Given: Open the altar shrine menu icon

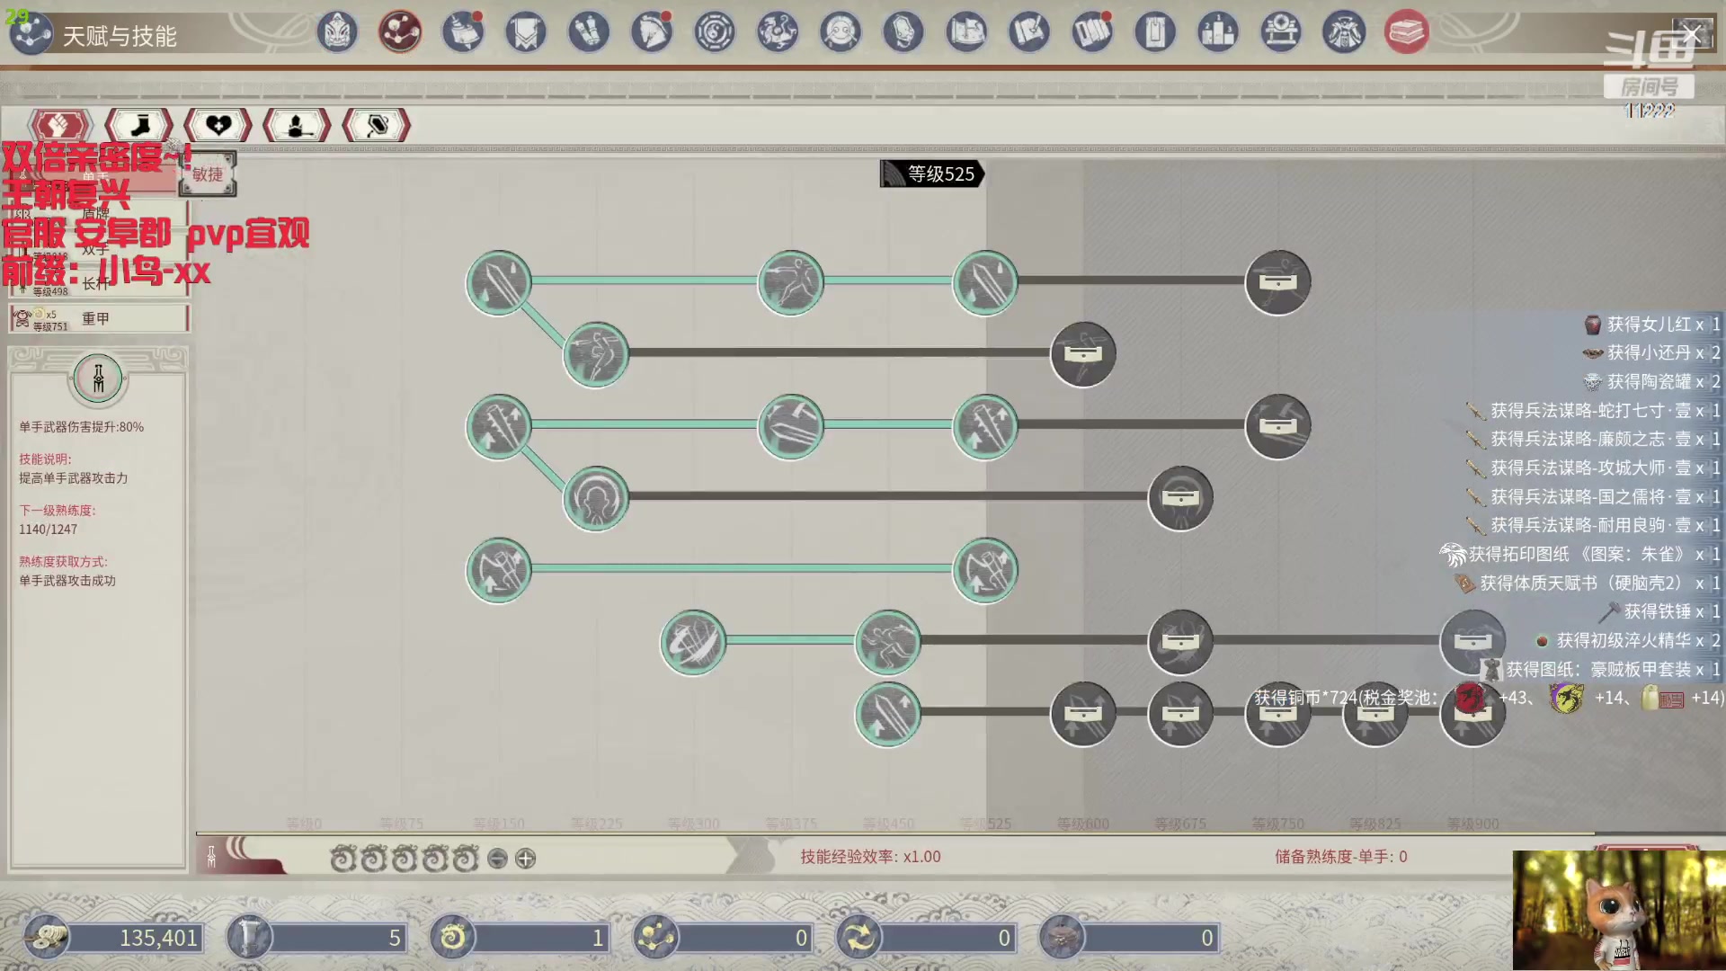Looking at the screenshot, I should point(1281,32).
